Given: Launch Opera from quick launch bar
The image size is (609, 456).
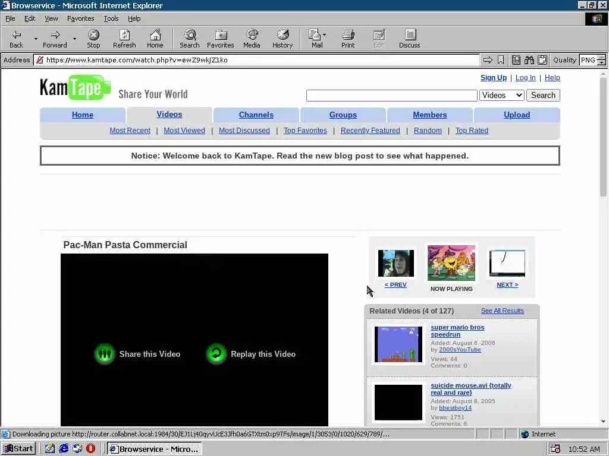Looking at the screenshot, I should pos(91,449).
